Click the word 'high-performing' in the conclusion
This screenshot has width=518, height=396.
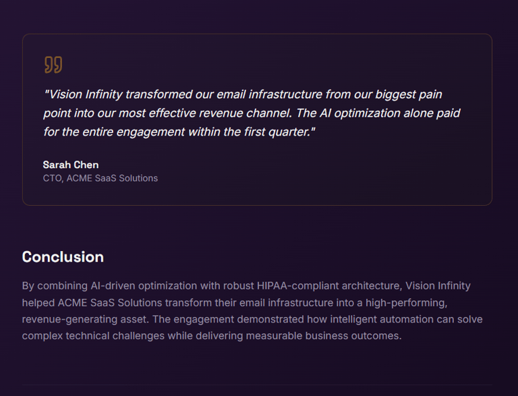coord(406,303)
